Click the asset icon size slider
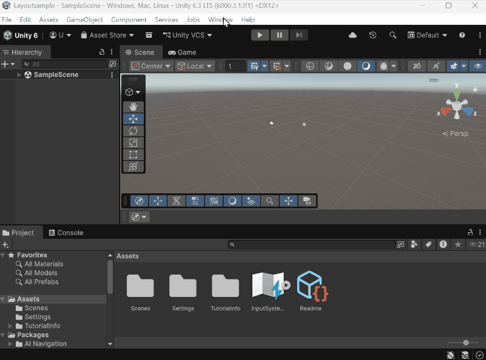Viewport: 486px width, 360px height. click(466, 343)
